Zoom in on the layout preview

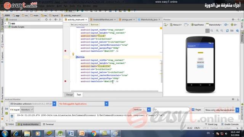(217, 30)
